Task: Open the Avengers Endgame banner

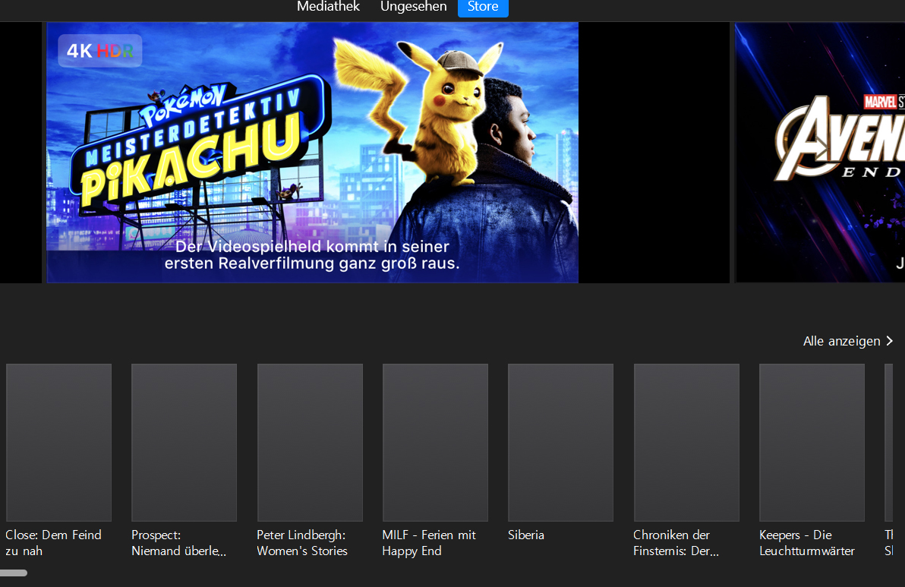Action: [819, 153]
